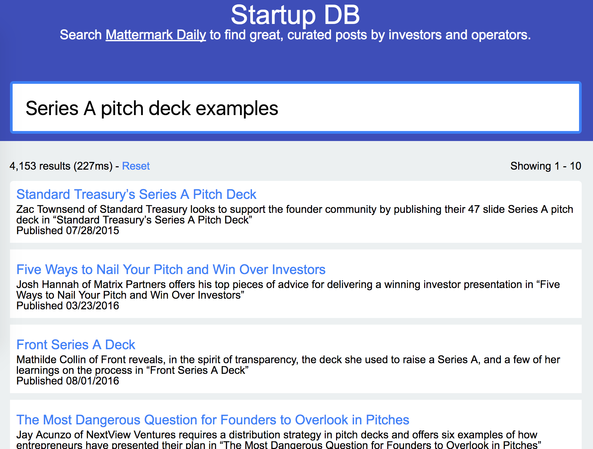Click the Zac Townsend description text
This screenshot has height=449, width=593.
click(x=295, y=214)
